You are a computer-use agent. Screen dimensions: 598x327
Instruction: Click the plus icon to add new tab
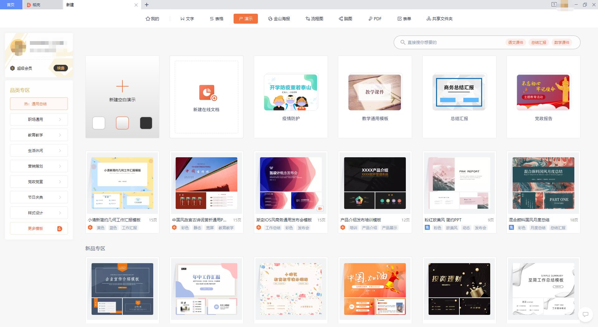tap(146, 5)
